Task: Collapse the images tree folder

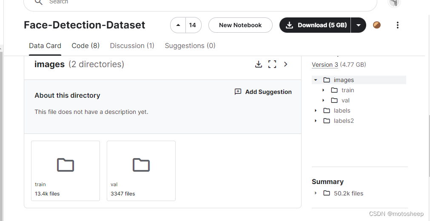Action: (x=316, y=80)
